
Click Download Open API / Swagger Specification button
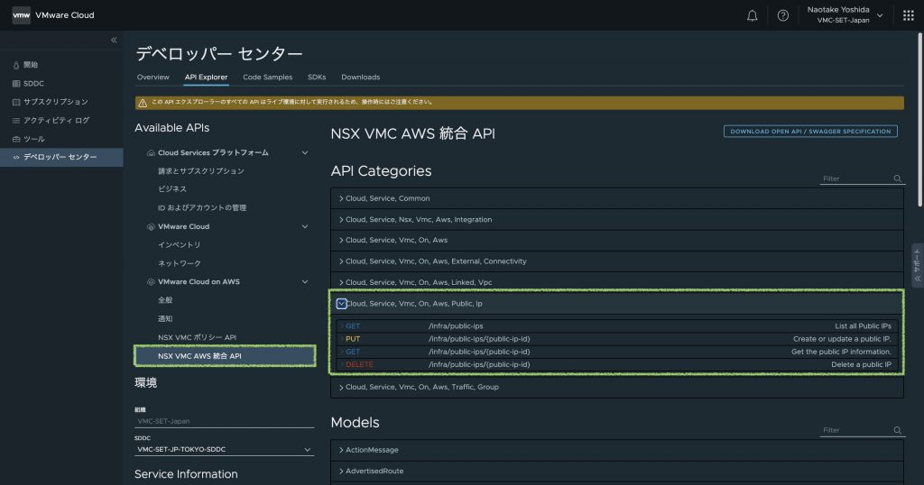[810, 132]
